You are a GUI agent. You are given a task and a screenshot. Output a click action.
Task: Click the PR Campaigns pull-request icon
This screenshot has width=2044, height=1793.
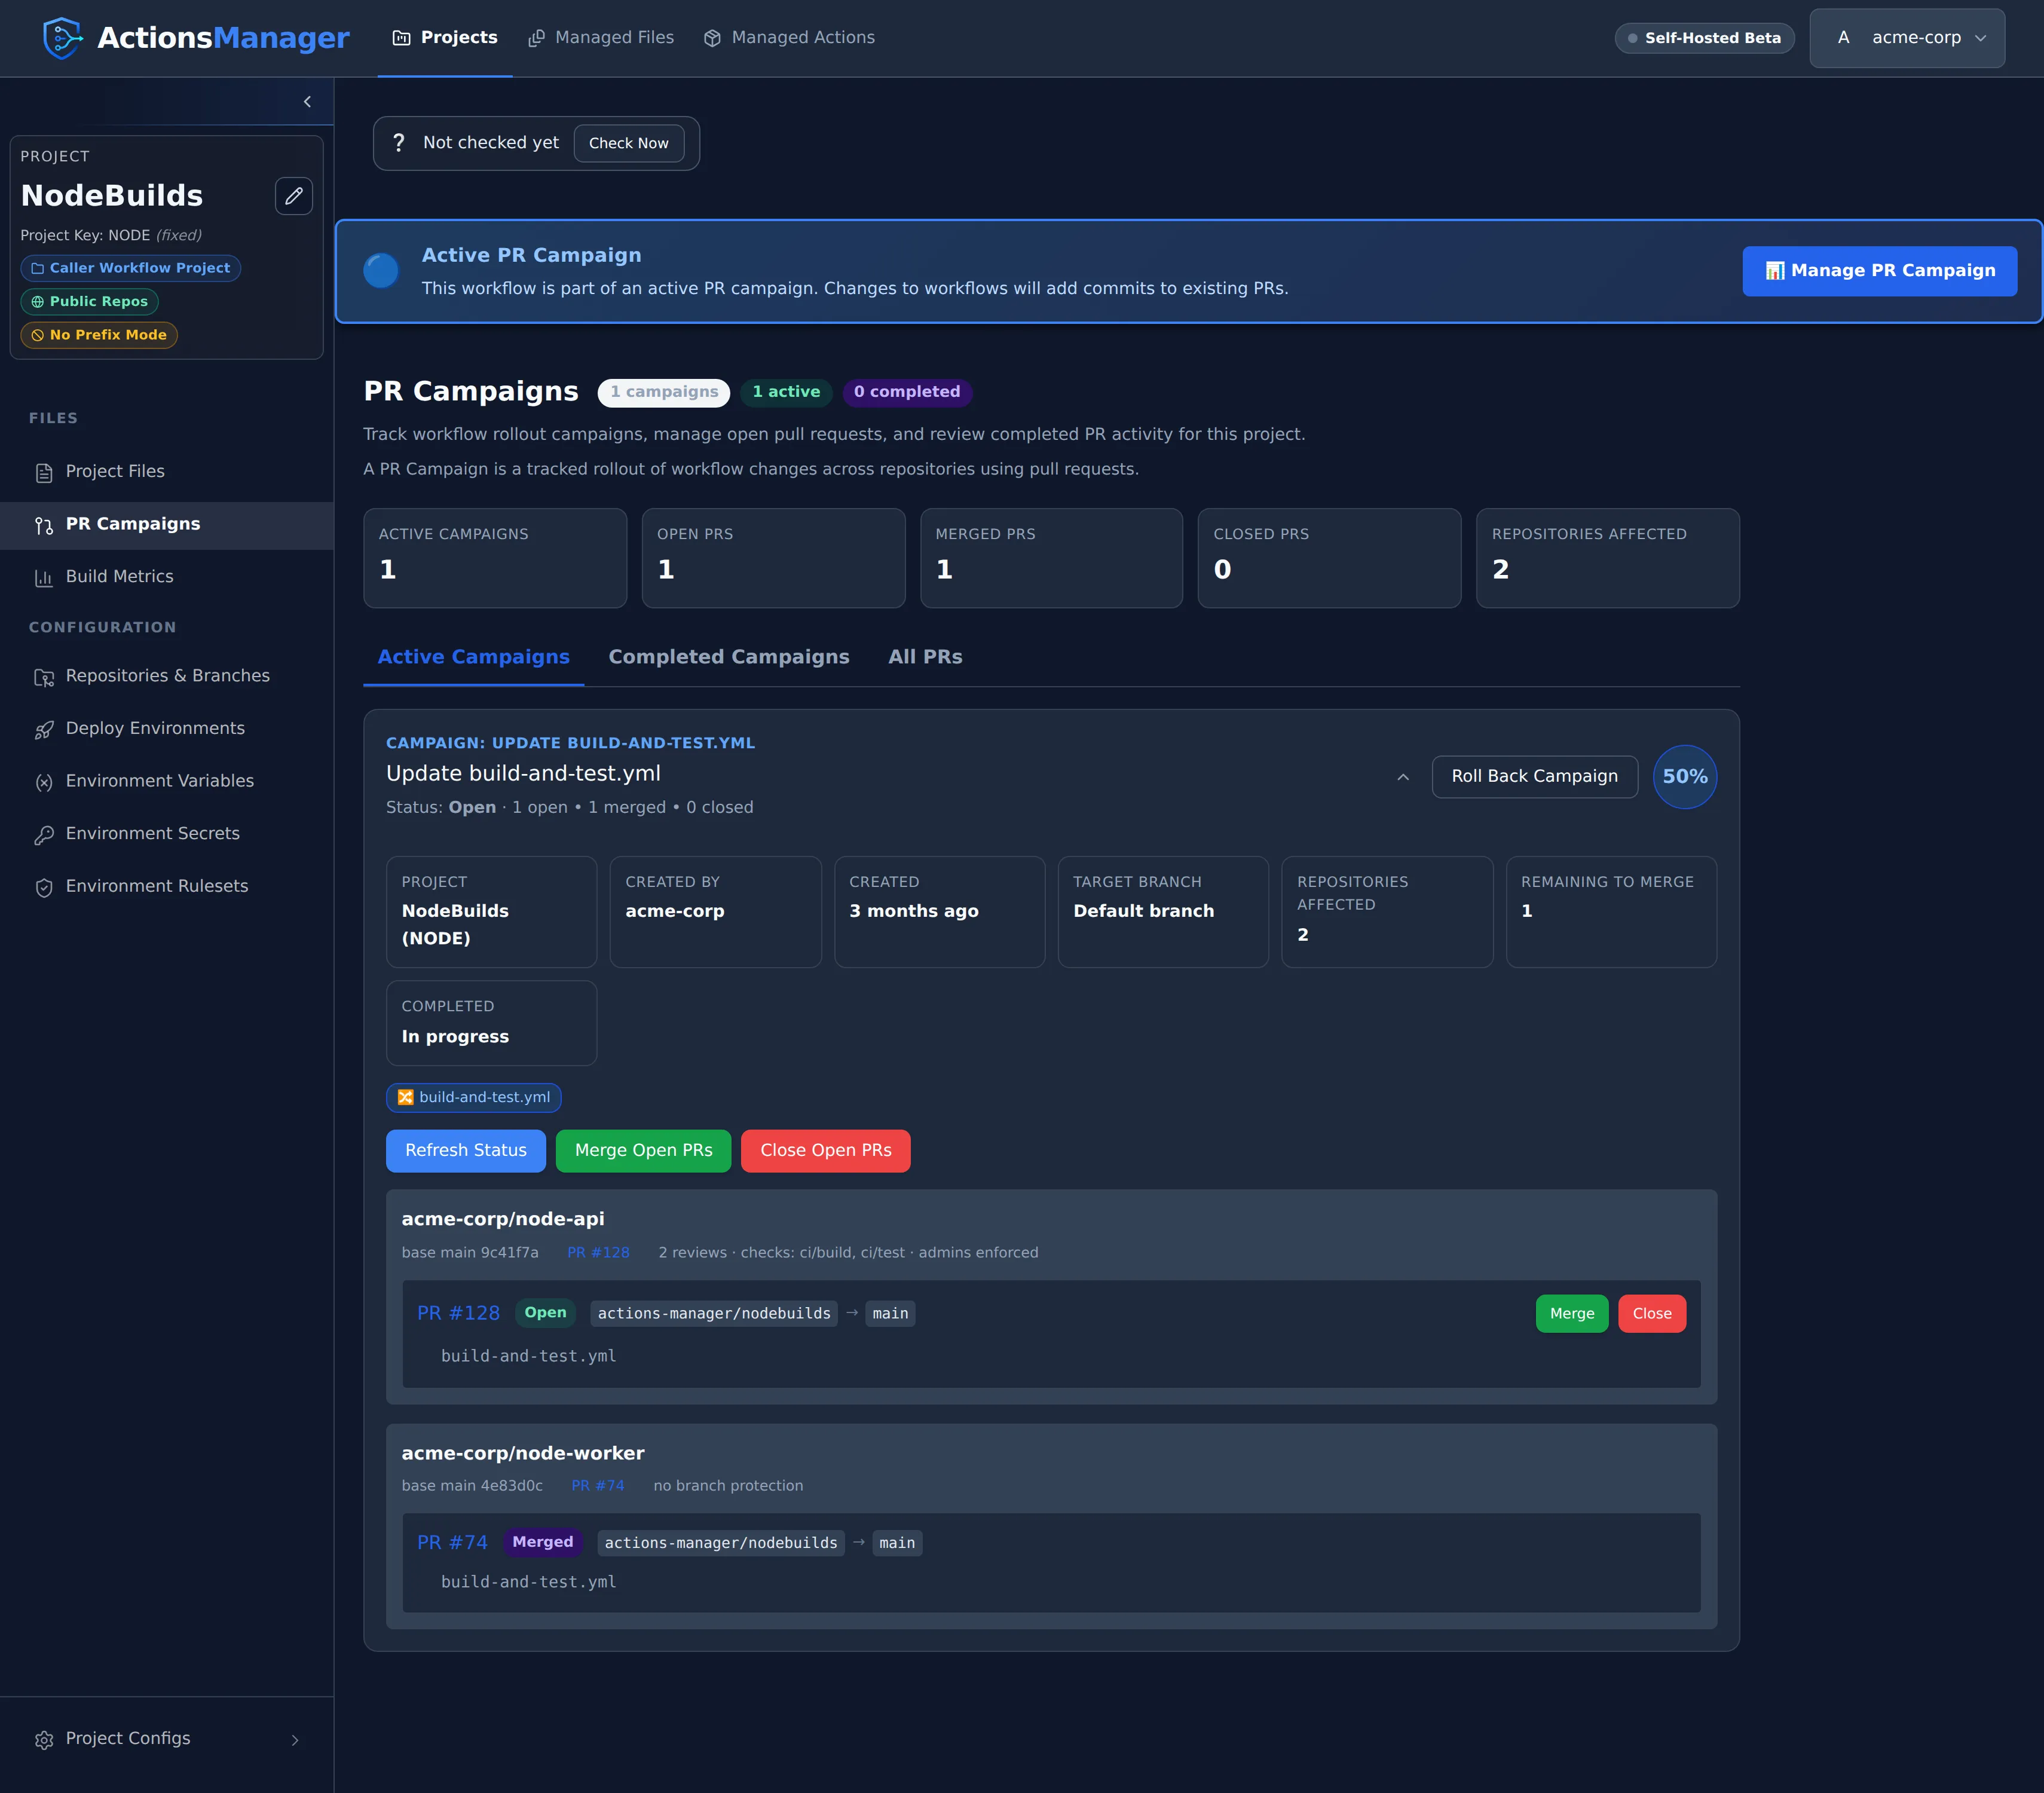click(x=44, y=525)
